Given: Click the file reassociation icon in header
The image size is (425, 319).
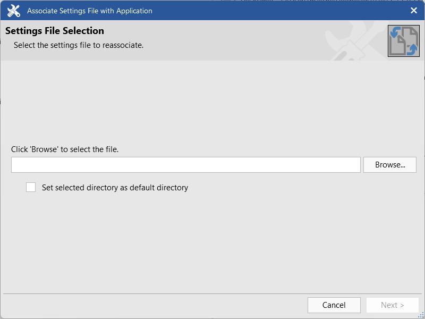Looking at the screenshot, I should click(x=403, y=41).
